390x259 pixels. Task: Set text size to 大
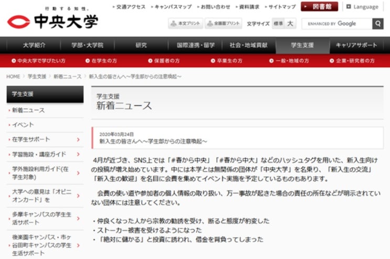(290, 24)
